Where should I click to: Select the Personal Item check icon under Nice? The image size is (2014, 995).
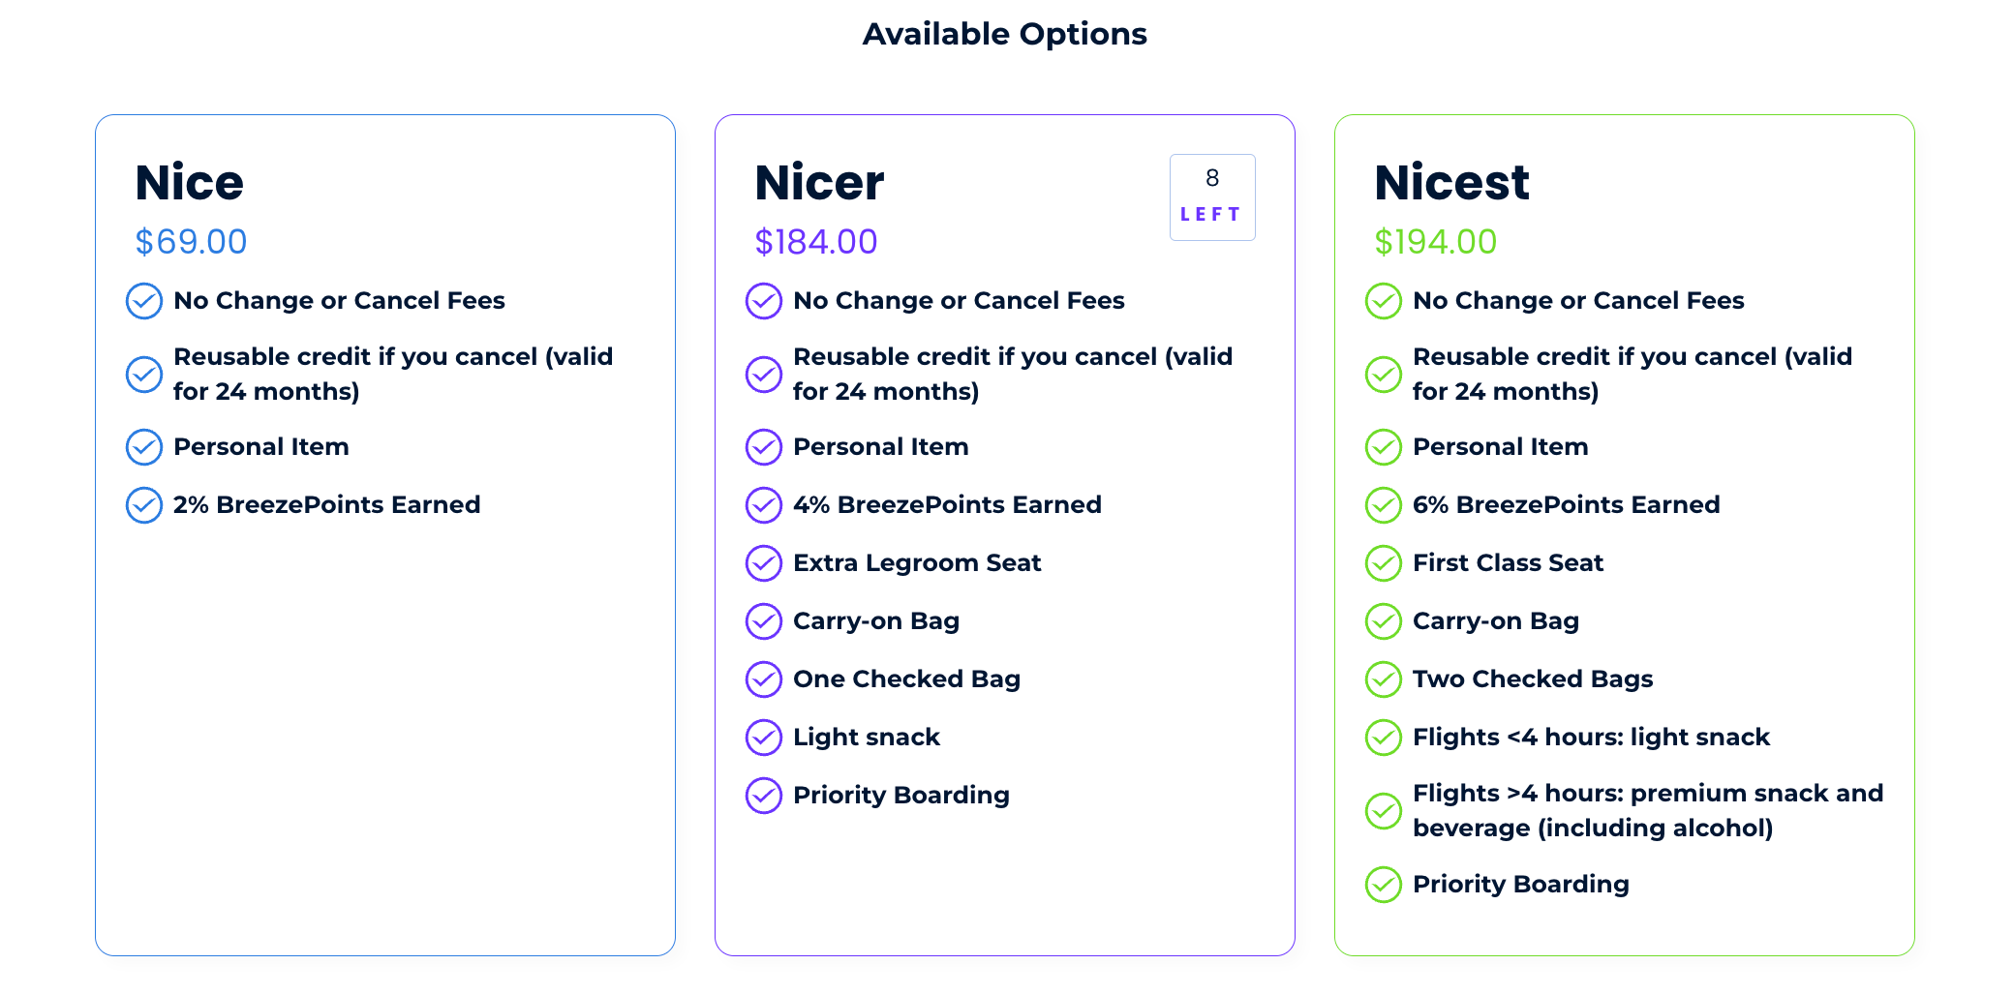pos(143,446)
